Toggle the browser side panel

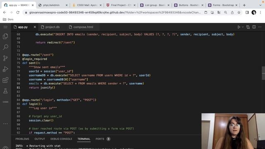point(247,12)
